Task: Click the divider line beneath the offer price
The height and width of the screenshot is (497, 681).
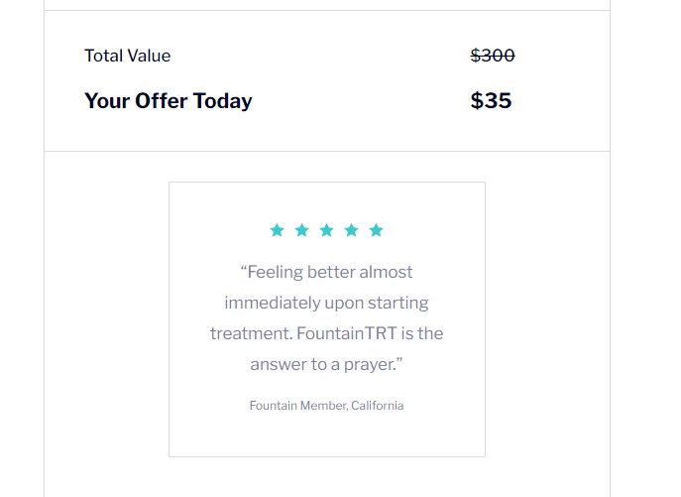Action: 326,151
